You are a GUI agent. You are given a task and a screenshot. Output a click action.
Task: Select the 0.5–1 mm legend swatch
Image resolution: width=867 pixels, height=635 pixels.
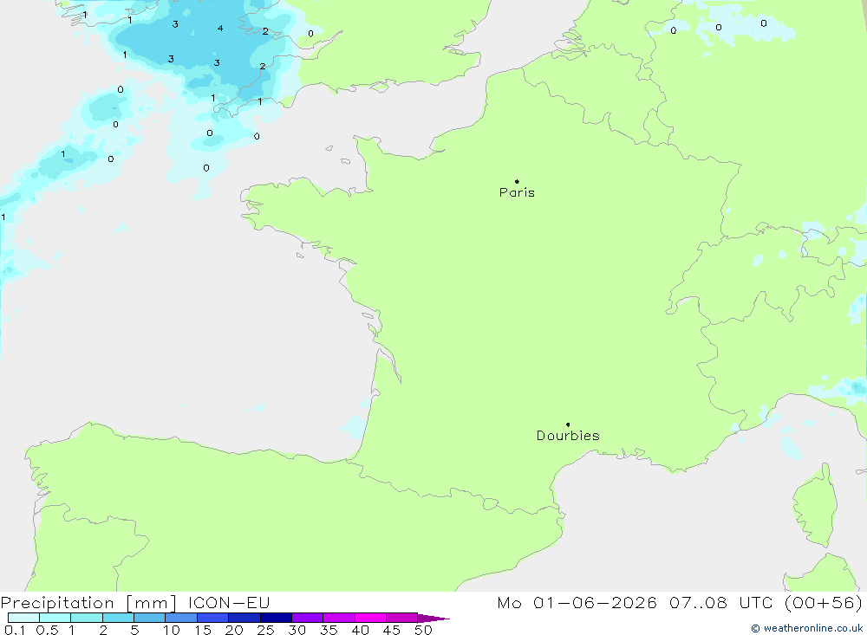pos(55,618)
